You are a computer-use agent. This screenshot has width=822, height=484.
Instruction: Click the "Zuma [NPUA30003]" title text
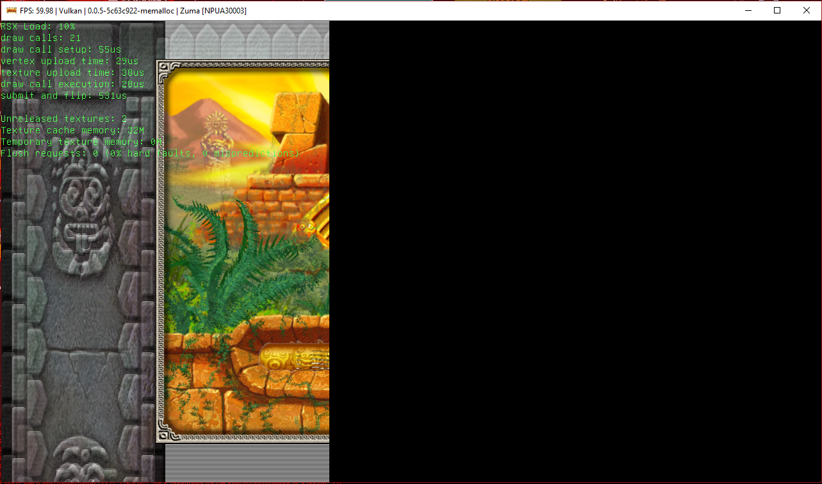212,11
